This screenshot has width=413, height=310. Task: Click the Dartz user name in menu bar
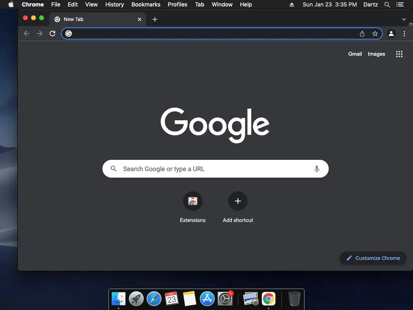[371, 4]
